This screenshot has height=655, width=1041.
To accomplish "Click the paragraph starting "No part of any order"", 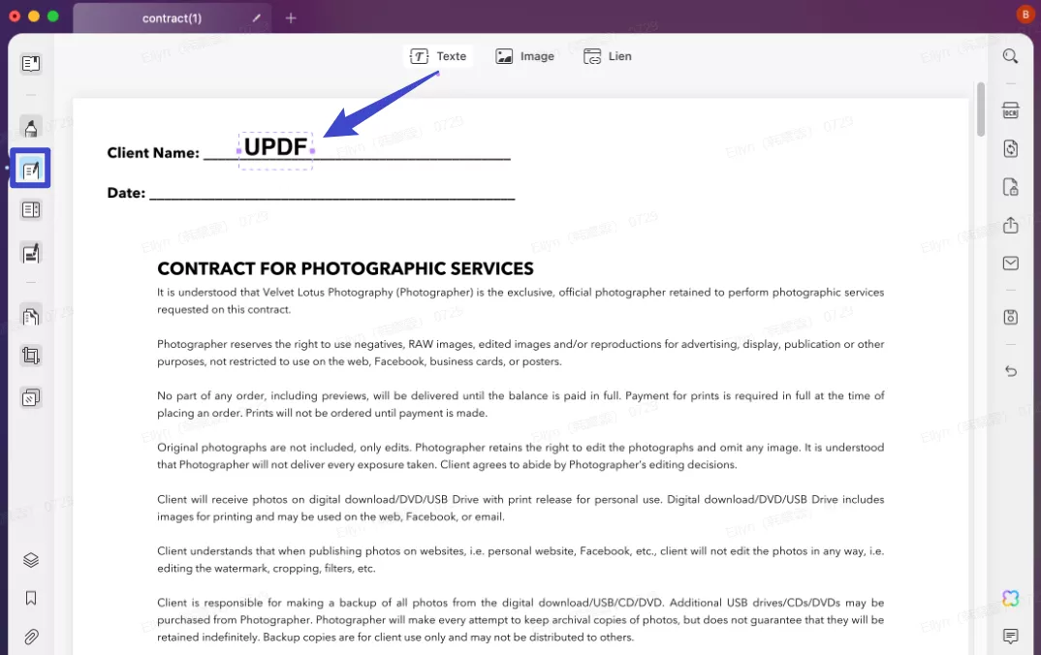I will tap(520, 404).
